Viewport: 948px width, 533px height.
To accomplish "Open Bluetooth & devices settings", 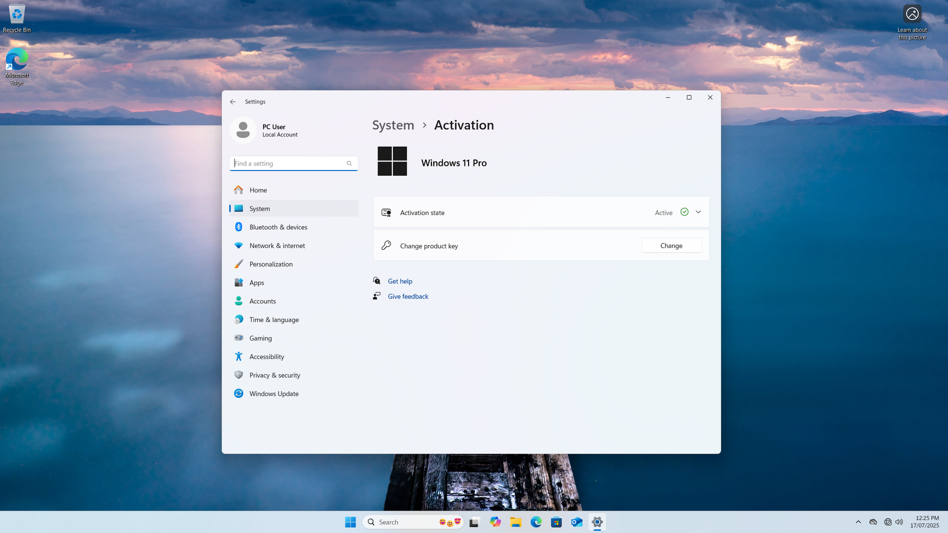I will point(293,227).
